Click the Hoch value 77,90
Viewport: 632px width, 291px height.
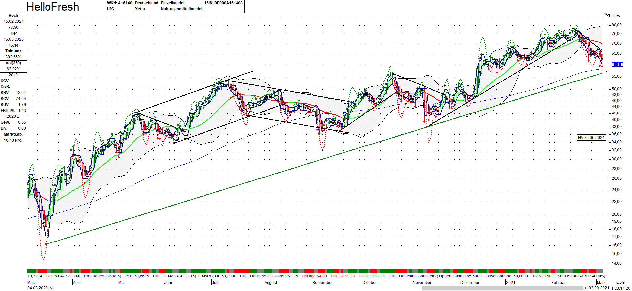[13, 27]
